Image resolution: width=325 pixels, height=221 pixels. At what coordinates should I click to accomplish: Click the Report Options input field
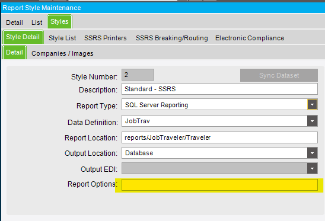click(219, 185)
